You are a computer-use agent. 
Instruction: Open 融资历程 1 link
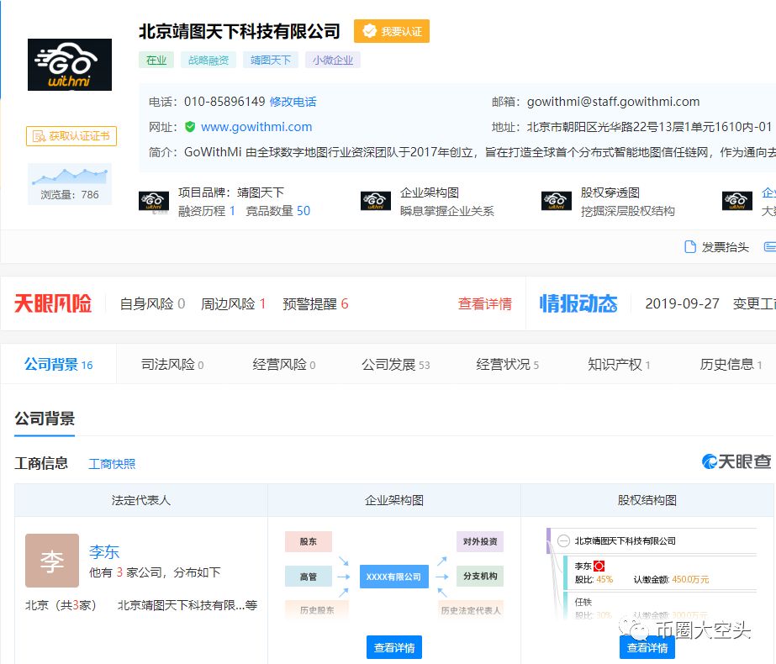[x=207, y=211]
